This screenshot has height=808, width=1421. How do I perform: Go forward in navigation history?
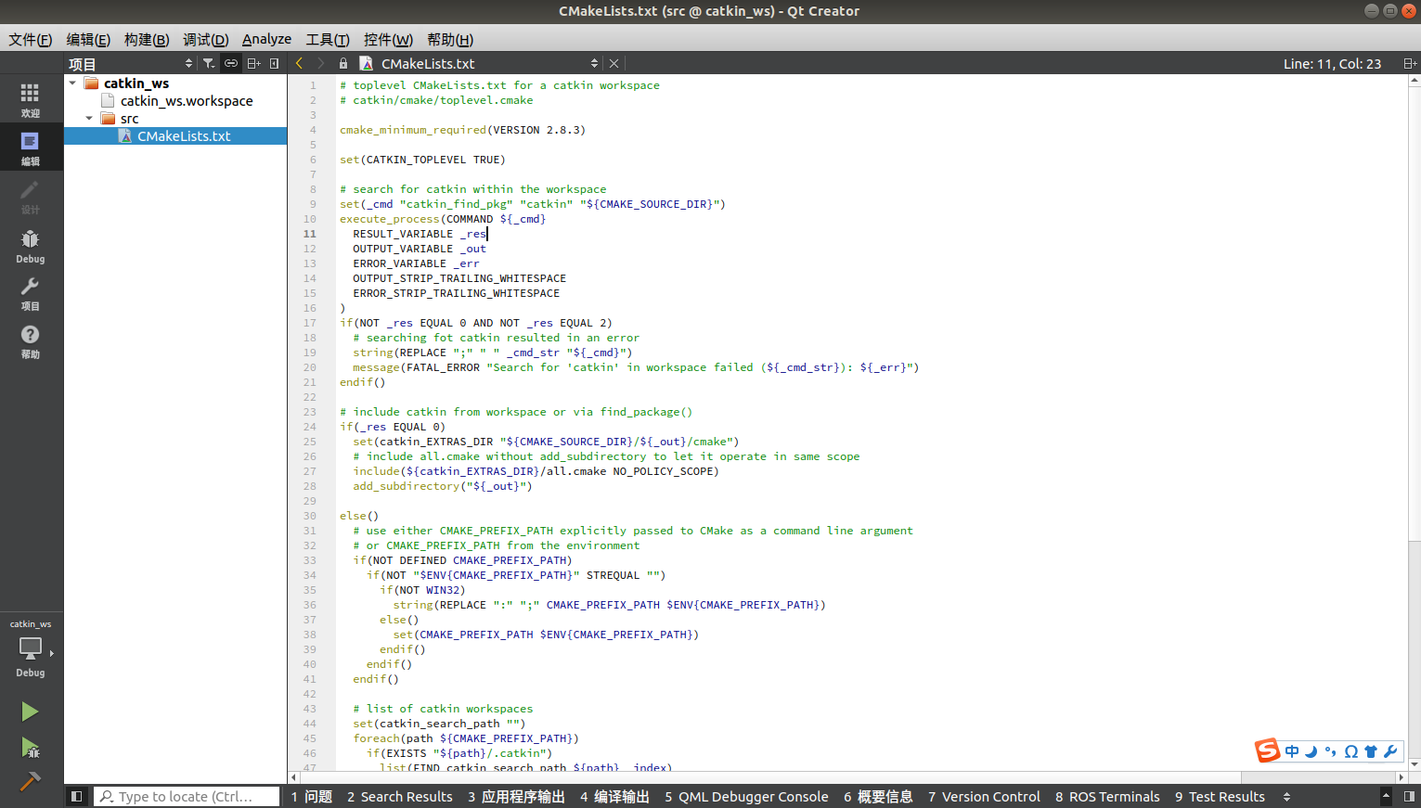[x=321, y=63]
